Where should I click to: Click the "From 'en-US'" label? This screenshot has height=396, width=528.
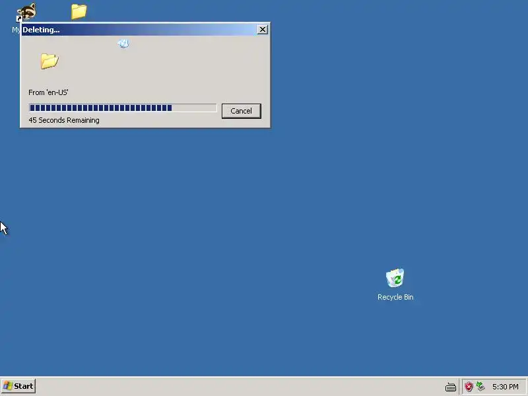[48, 92]
